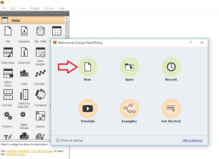The height and width of the screenshot is (159, 219).
Task: Open the Edit menu
Action: [13, 8]
